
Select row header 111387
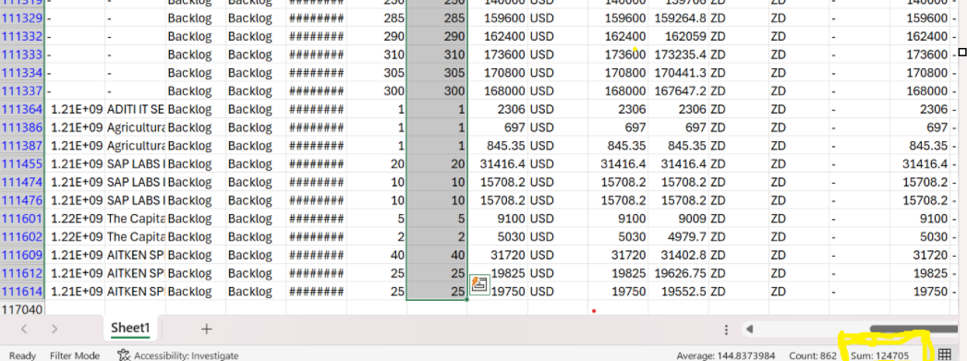[x=22, y=145]
